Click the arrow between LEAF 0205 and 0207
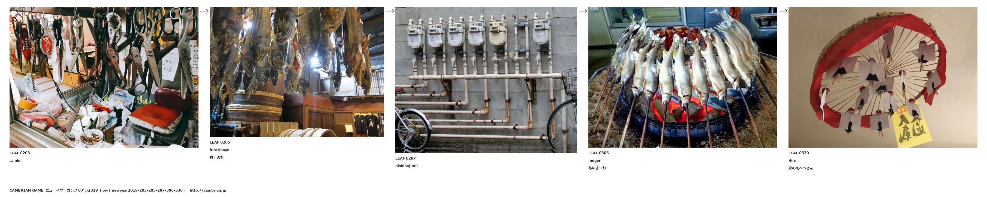 [x=390, y=11]
